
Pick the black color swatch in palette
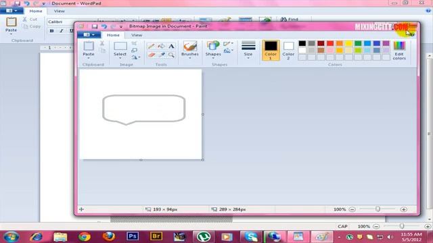pos(302,43)
